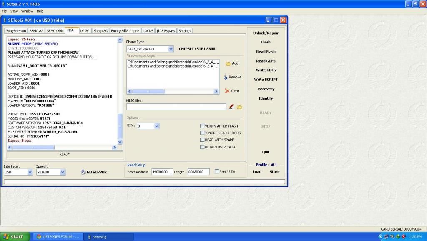Click the firmware list horizontal scrollbar thumb
427x241 pixels.
tap(148, 91)
